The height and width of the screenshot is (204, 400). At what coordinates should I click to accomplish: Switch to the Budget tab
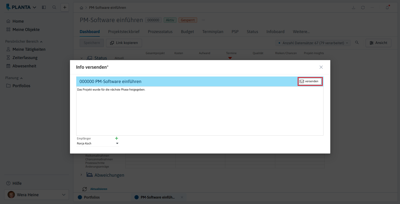click(x=187, y=32)
